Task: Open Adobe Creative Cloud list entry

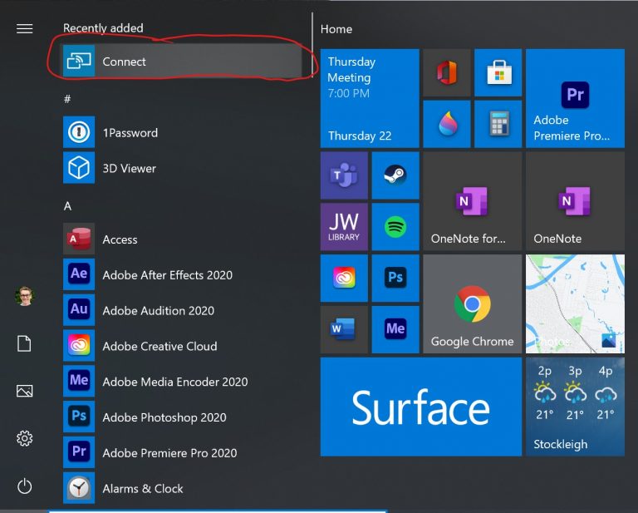Action: tap(182, 346)
